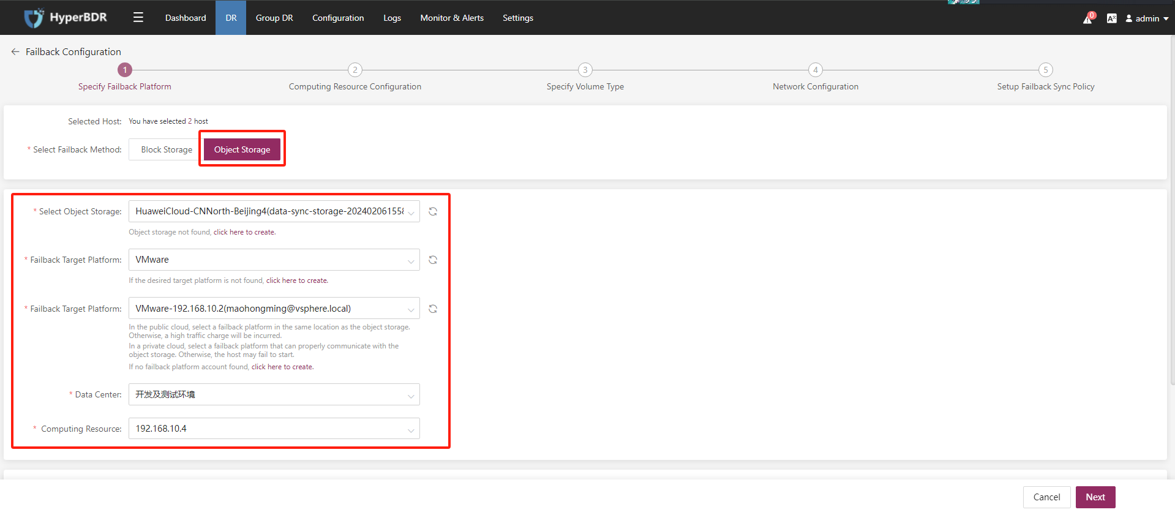Open the alerts bell notification icon
This screenshot has width=1175, height=515.
[1088, 18]
